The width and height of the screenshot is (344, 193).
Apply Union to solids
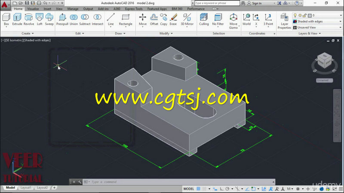(74, 19)
